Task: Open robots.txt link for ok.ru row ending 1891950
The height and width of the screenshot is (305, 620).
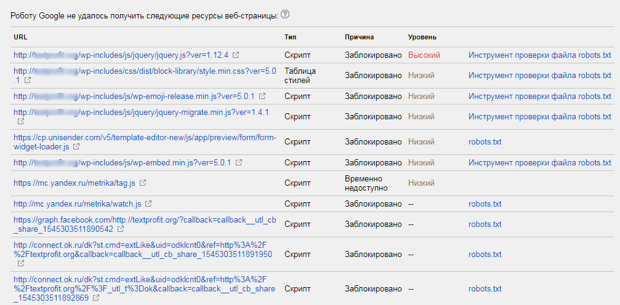Action: (x=485, y=254)
